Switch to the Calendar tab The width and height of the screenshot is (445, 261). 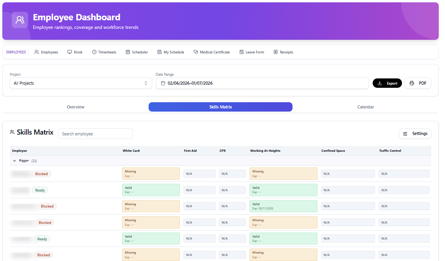pos(366,107)
